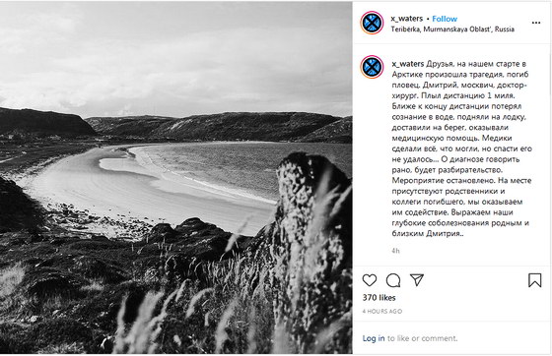Open the three-dots more options menu
The width and height of the screenshot is (552, 356).
[536, 23]
